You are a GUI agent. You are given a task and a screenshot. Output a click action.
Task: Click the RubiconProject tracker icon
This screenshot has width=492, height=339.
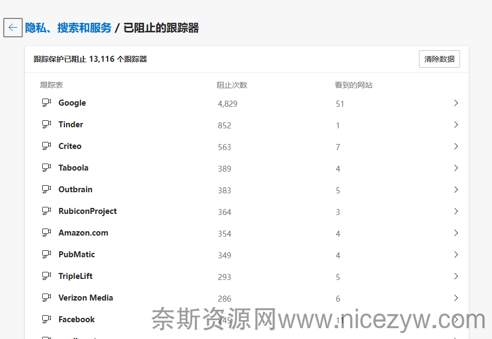pos(47,211)
